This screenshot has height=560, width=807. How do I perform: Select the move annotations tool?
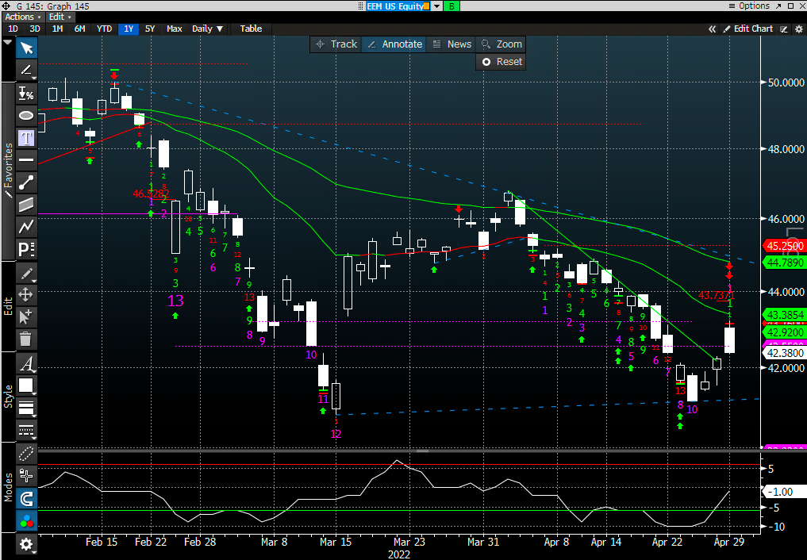coord(26,294)
